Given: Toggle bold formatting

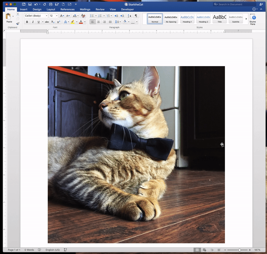Looking at the screenshot, I should tap(27, 22).
